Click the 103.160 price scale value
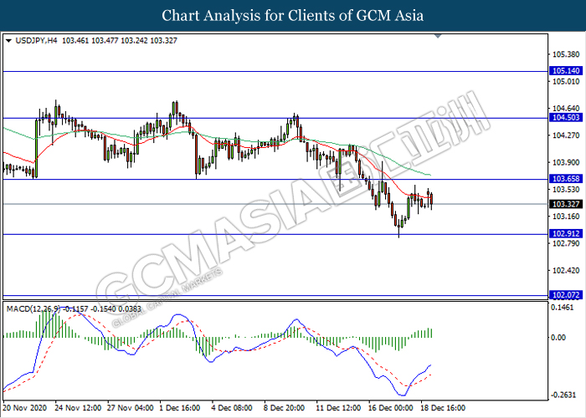The height and width of the screenshot is (418, 586). pyautogui.click(x=566, y=217)
